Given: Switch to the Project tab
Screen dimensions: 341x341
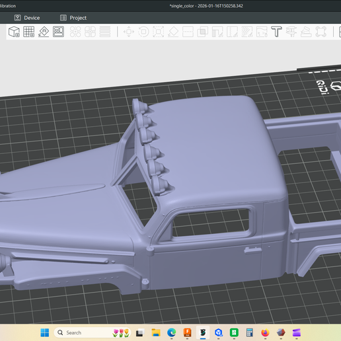Looking at the screenshot, I should coord(73,18).
